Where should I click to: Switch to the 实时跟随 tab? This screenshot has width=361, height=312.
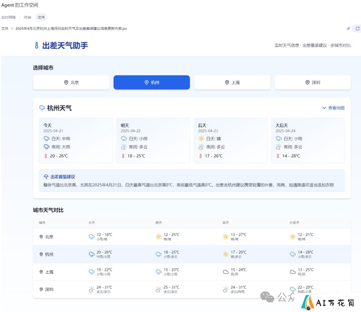pyautogui.click(x=8, y=17)
